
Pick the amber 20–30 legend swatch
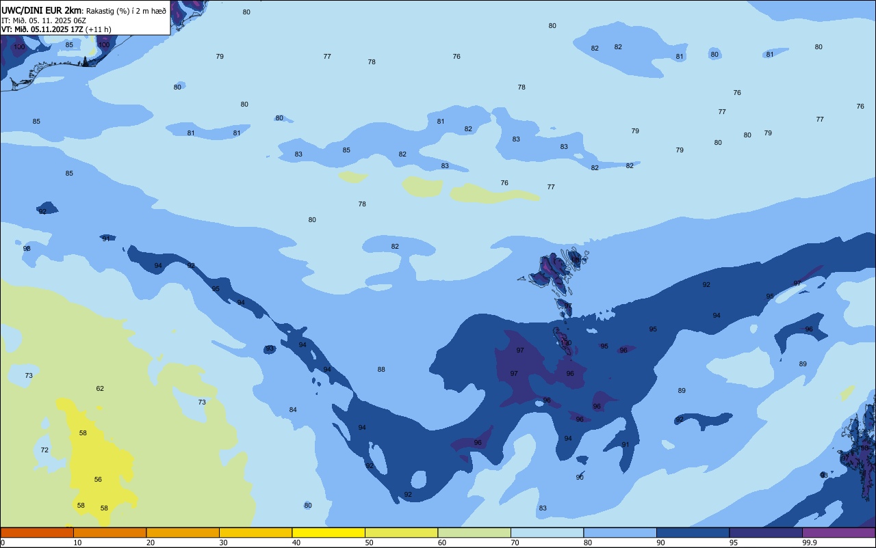[183, 532]
